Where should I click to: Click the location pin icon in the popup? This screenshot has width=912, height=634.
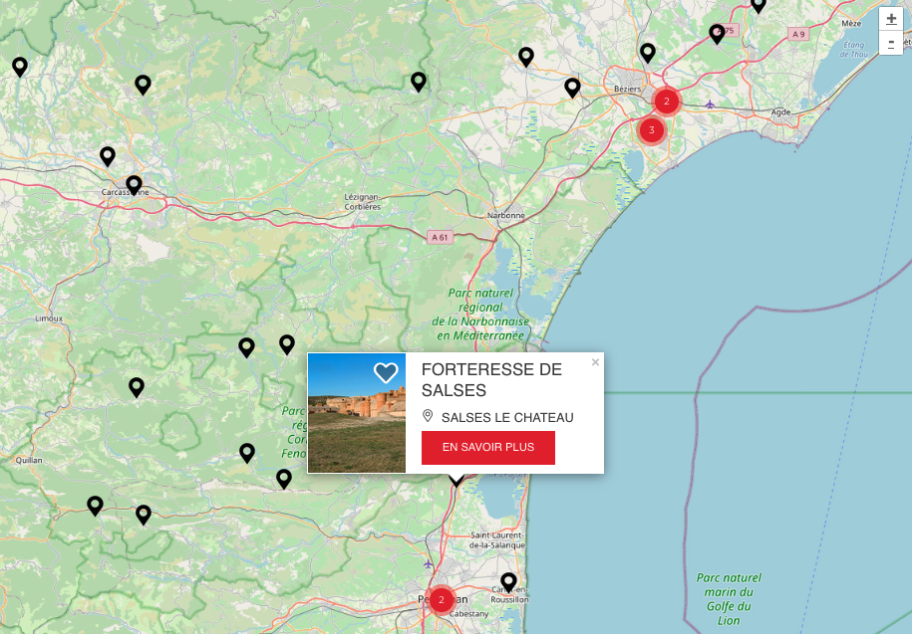pos(429,416)
